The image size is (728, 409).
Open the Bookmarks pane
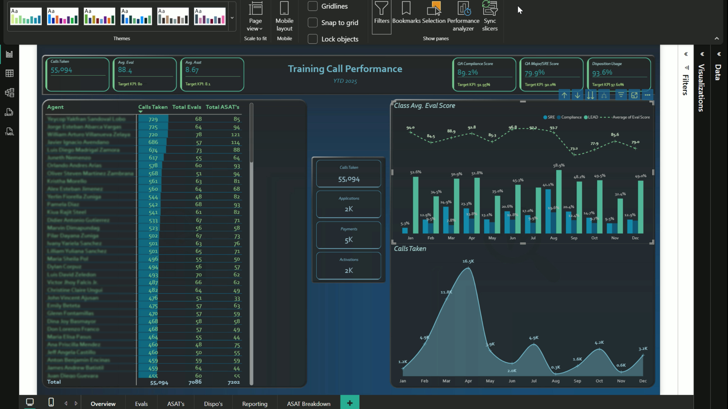pyautogui.click(x=406, y=13)
